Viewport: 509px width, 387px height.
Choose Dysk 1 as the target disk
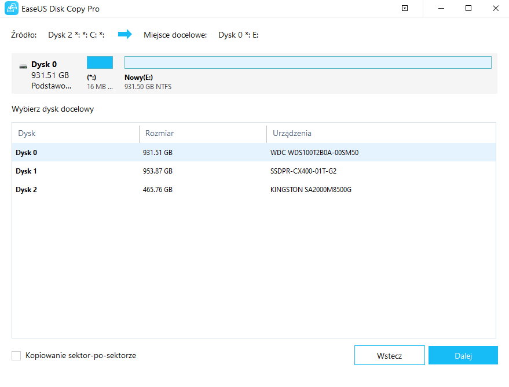tap(26, 171)
